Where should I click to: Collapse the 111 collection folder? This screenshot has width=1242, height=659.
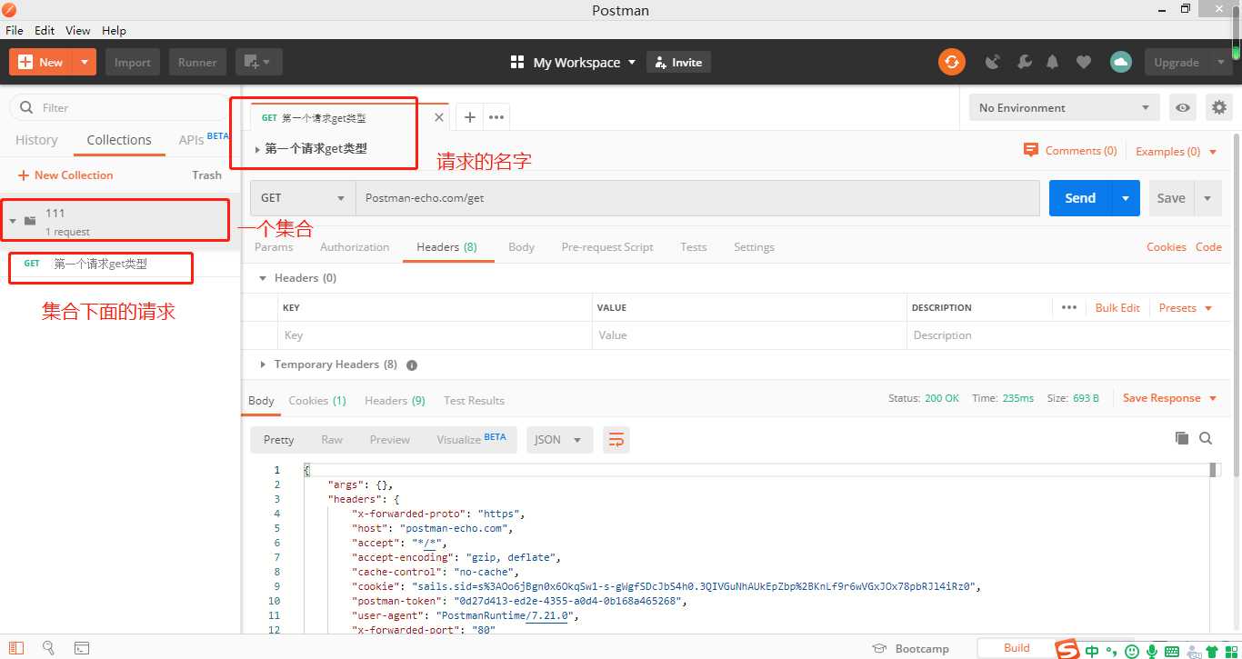click(x=13, y=221)
